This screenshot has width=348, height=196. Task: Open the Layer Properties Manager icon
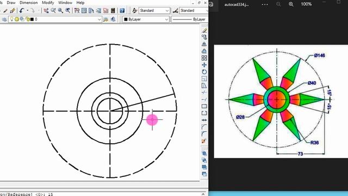(x=4, y=20)
